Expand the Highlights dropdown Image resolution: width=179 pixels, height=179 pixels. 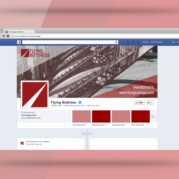click(87, 133)
